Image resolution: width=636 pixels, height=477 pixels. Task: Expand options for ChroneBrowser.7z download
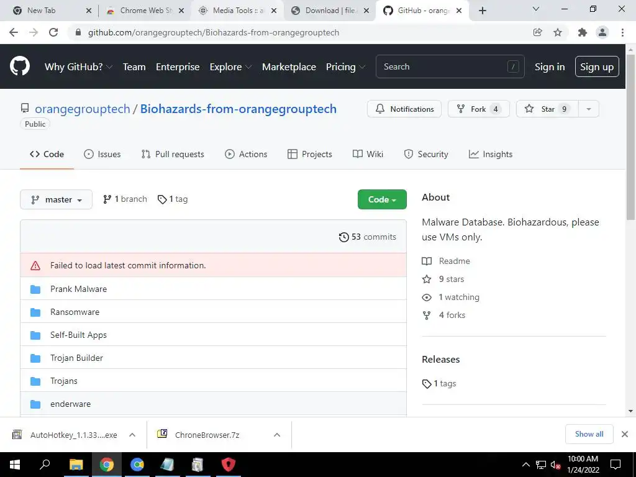pyautogui.click(x=277, y=435)
